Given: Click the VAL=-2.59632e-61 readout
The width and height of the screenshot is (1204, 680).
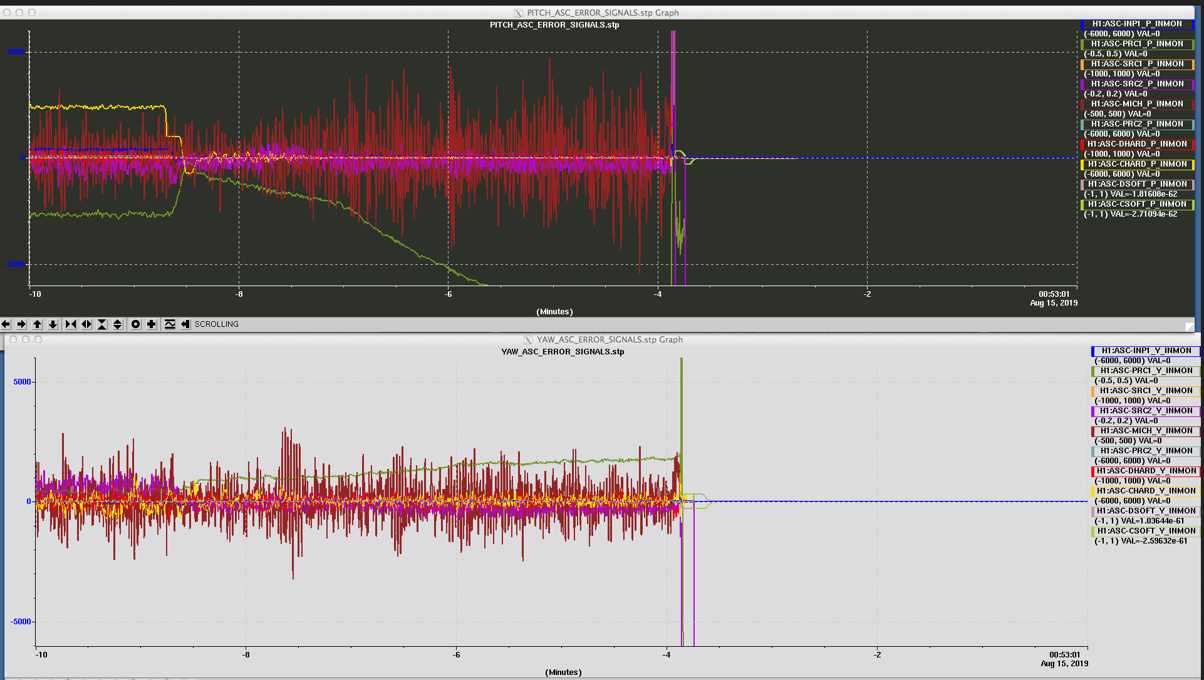Looking at the screenshot, I should pyautogui.click(x=1154, y=541).
